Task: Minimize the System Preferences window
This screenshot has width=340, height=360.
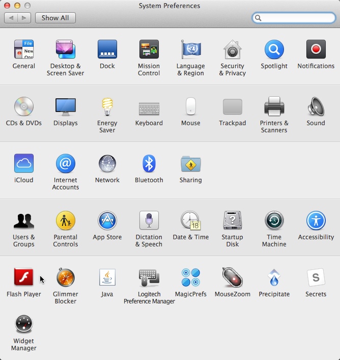Action: pos(17,6)
